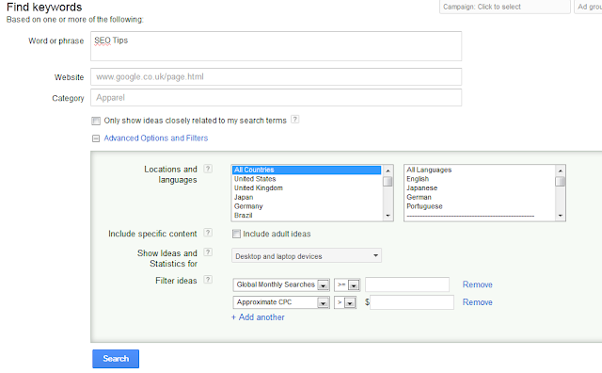Screen dimensions: 602x373
Task: Click the languages list scrollbar thumb
Action: pyautogui.click(x=561, y=181)
